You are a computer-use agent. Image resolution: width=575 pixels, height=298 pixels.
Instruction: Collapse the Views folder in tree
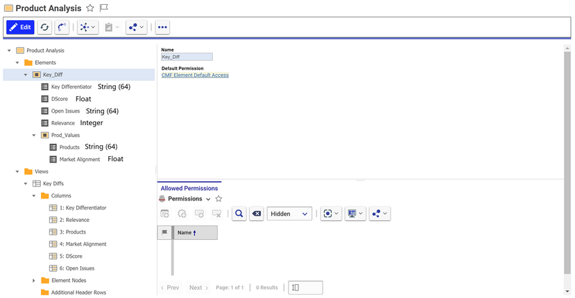point(17,171)
